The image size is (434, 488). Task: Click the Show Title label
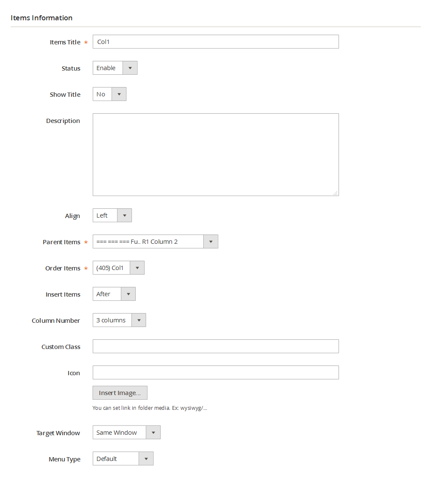pos(65,94)
